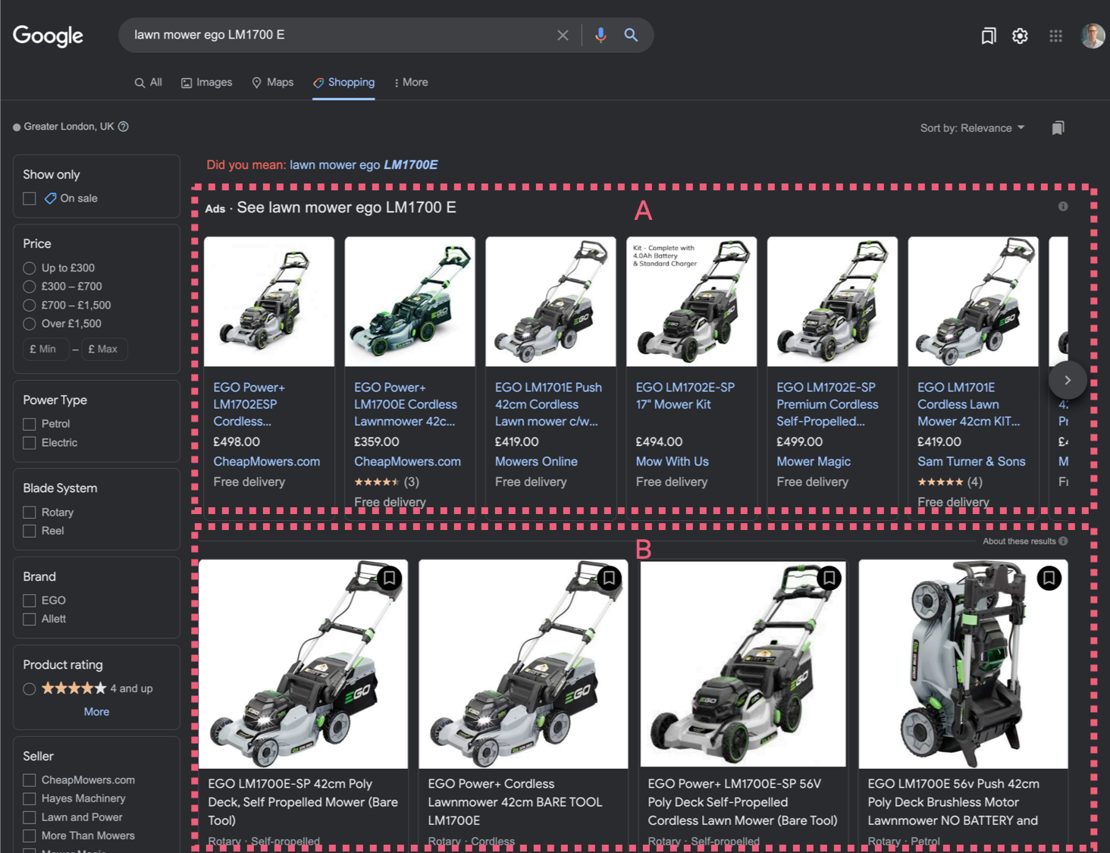Clear the search box with the X icon
Image resolution: width=1110 pixels, height=853 pixels.
click(x=563, y=35)
